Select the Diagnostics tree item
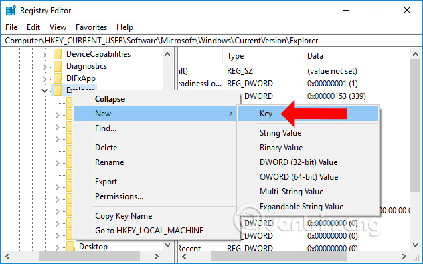Screen dimensions: 423x264 pyautogui.click(x=86, y=66)
